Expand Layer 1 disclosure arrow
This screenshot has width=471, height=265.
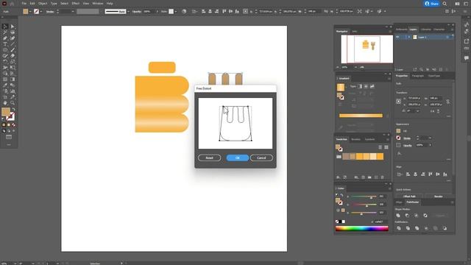tap(409, 38)
